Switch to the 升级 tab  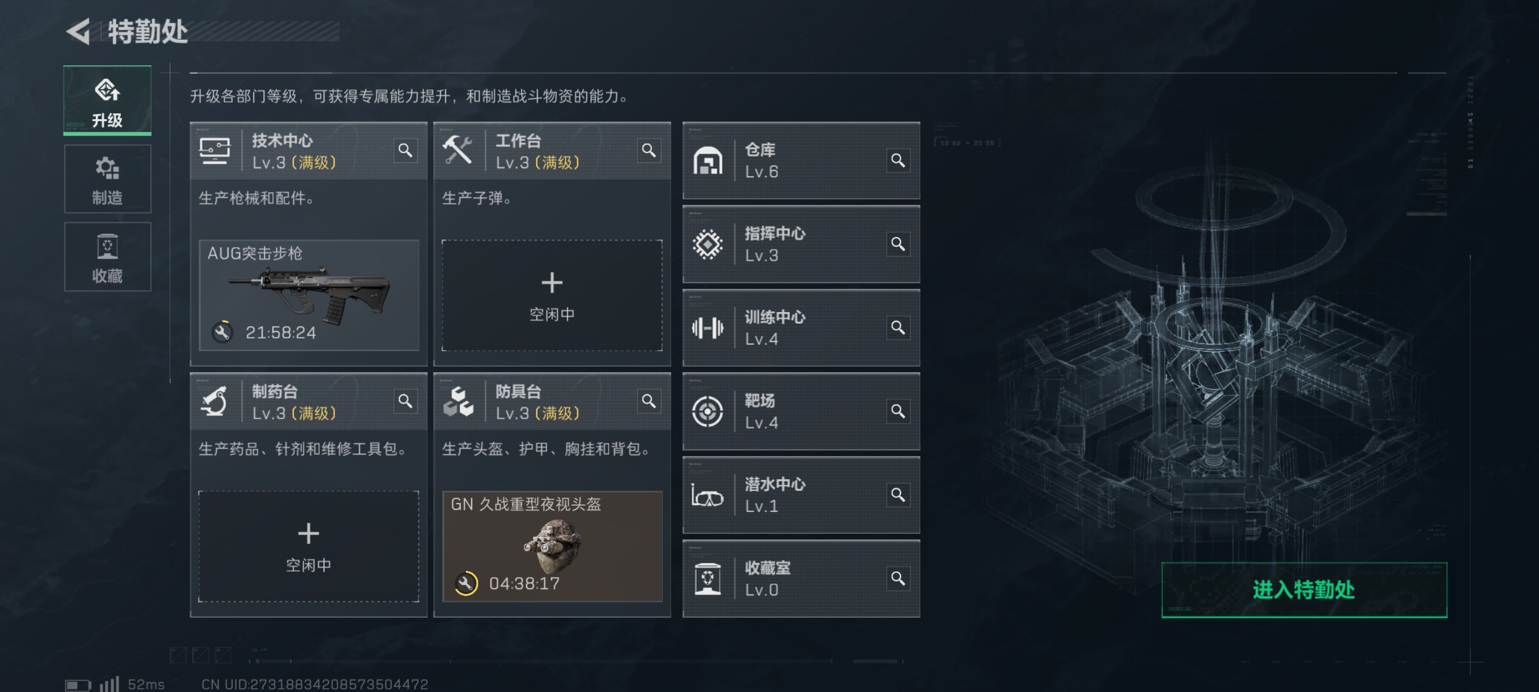[x=108, y=100]
